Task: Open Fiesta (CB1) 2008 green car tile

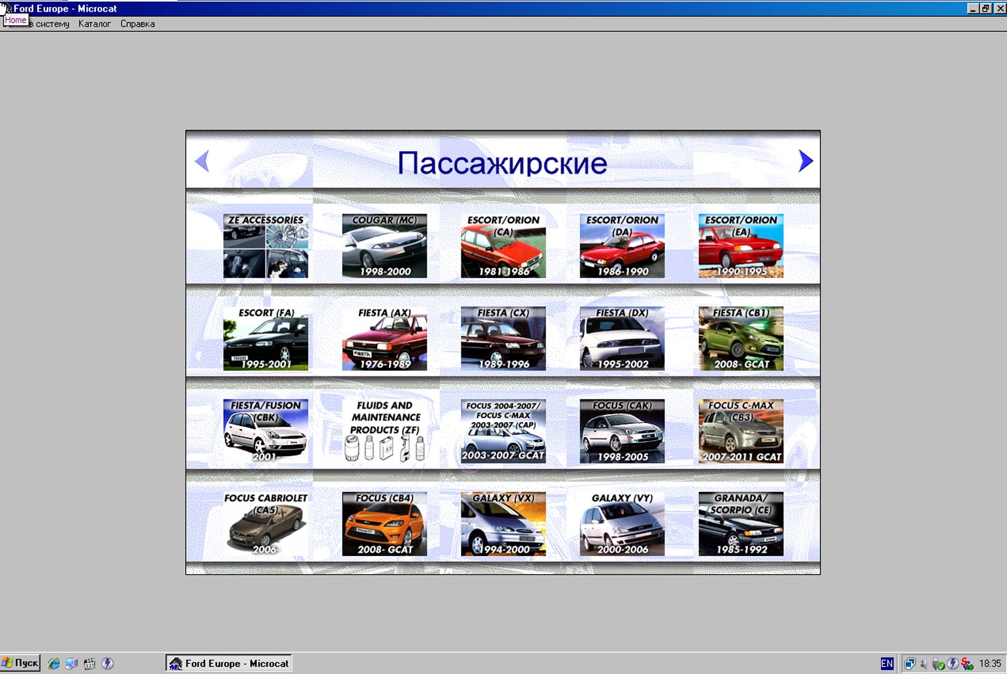Action: (x=741, y=339)
